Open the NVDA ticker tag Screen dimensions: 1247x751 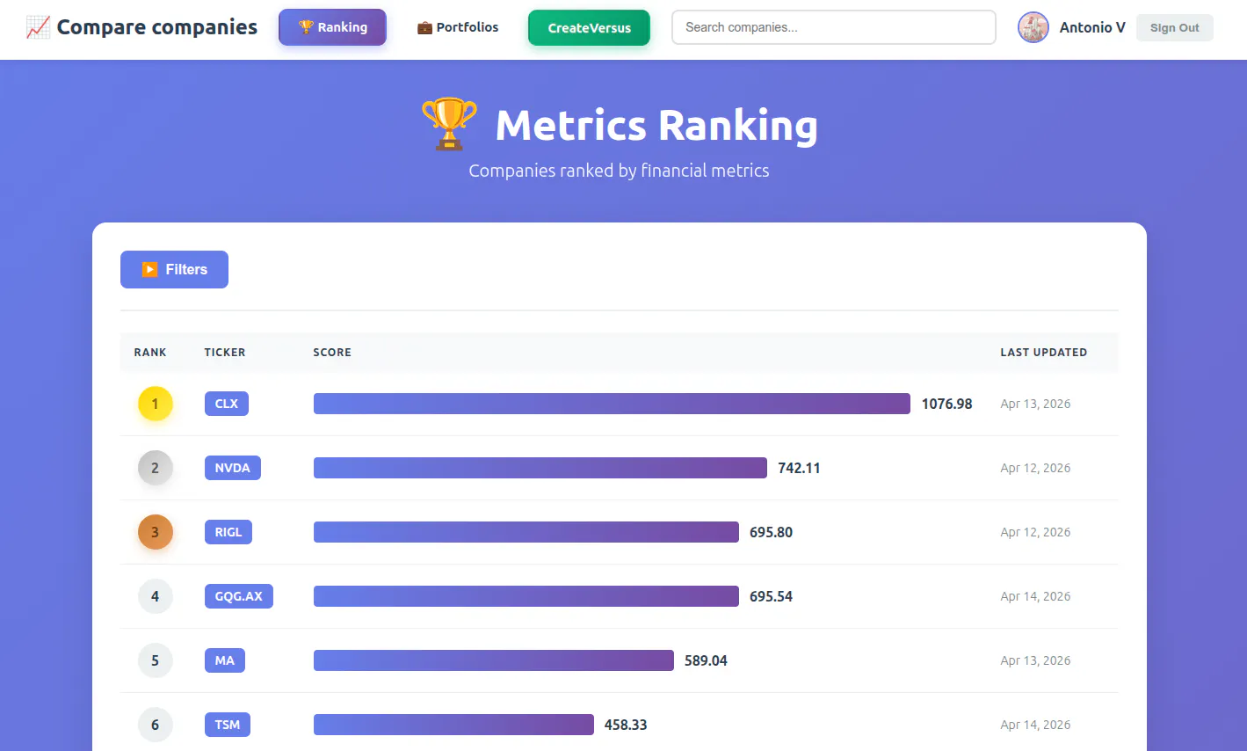(233, 468)
